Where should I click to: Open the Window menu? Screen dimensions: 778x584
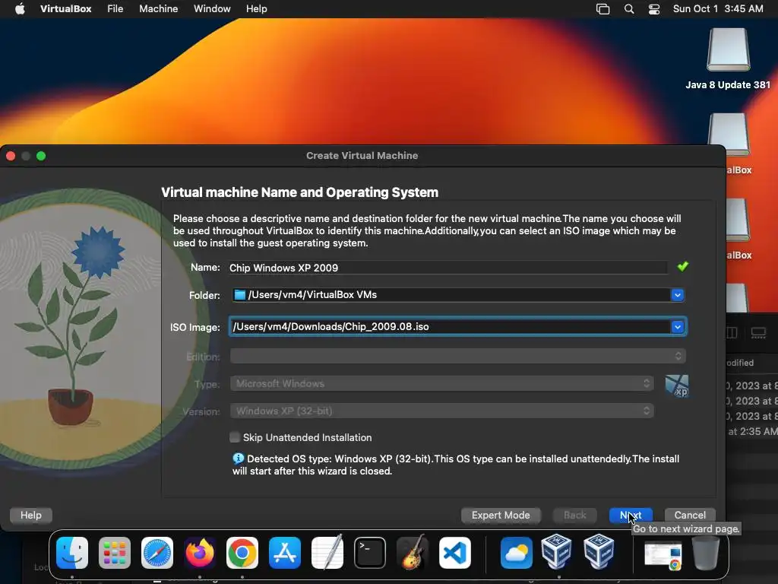tap(212, 9)
